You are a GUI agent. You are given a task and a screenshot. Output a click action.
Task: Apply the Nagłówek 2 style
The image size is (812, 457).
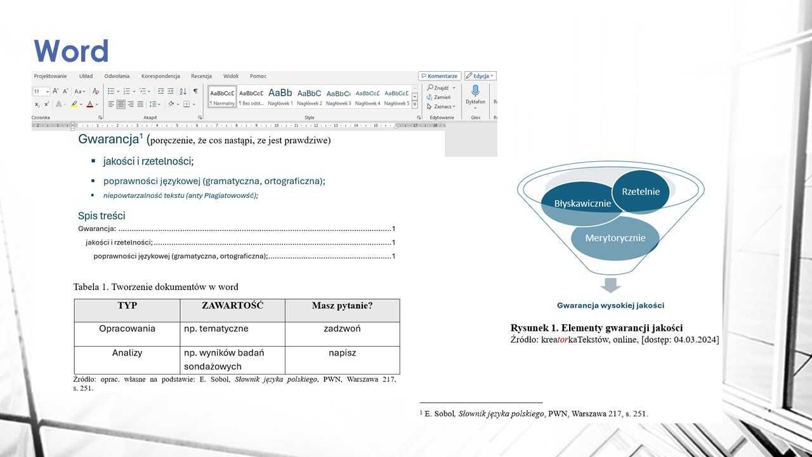tap(310, 97)
